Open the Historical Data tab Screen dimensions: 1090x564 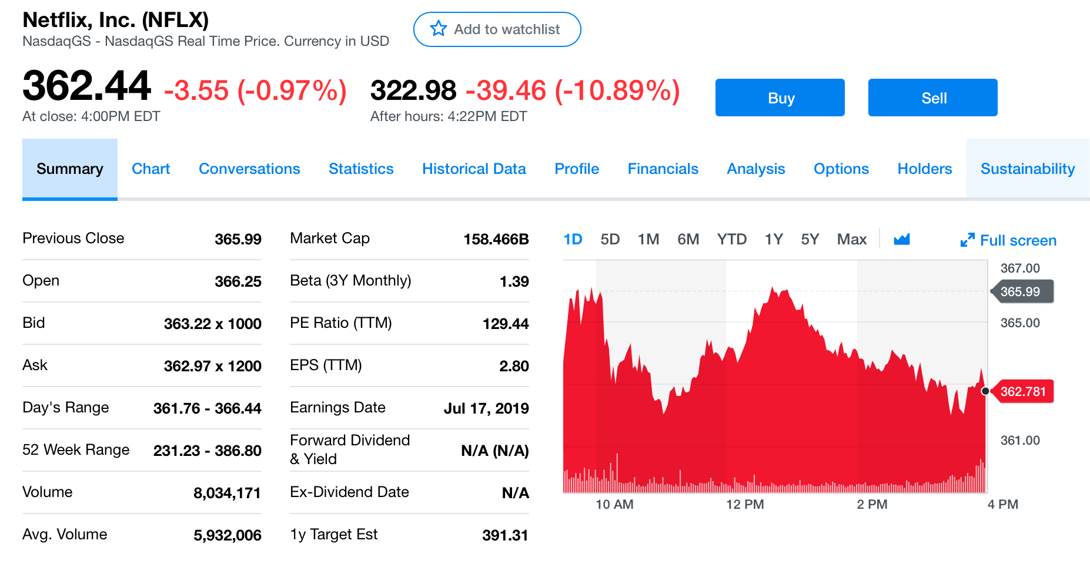474,169
